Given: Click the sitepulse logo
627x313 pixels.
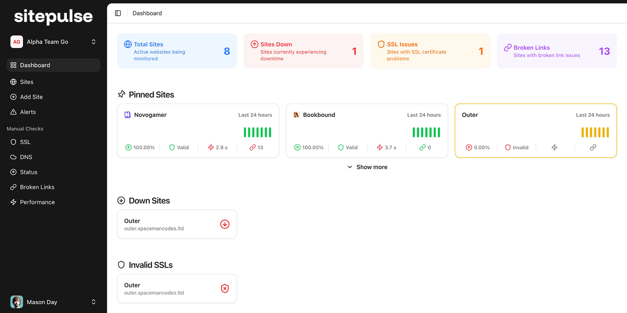Looking at the screenshot, I should coord(54,17).
